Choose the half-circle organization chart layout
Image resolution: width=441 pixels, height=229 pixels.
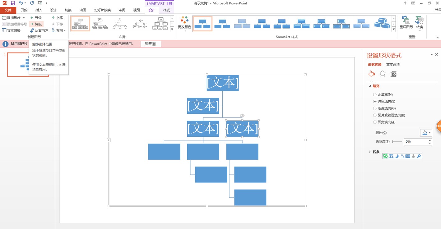pos(120,24)
